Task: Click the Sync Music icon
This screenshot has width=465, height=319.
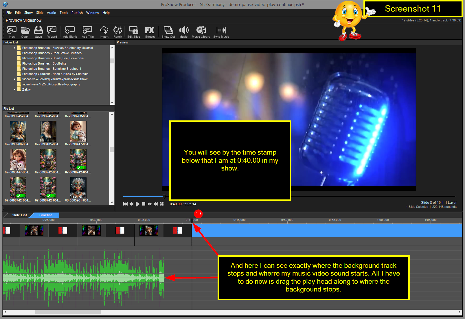Action: (x=221, y=32)
